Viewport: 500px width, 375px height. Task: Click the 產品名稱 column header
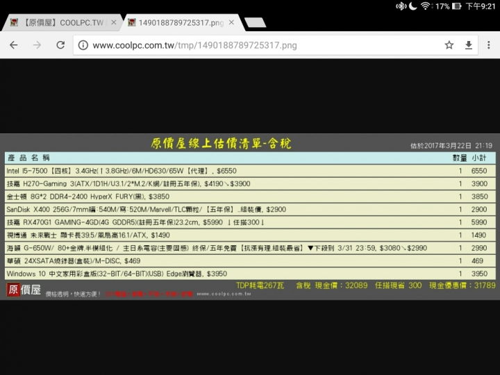click(28, 158)
